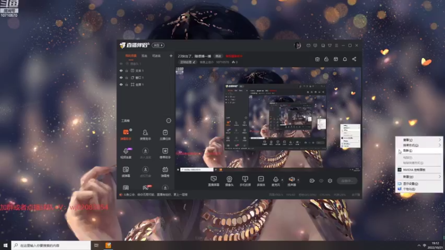Click the feedback chat icon in title bar
This screenshot has height=250, width=445.
click(315, 46)
